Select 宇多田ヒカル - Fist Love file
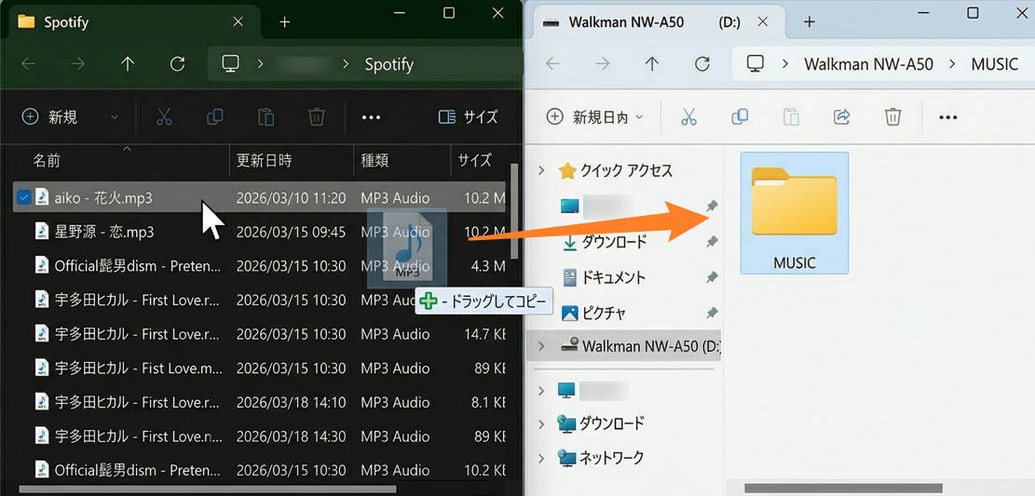 260,368
